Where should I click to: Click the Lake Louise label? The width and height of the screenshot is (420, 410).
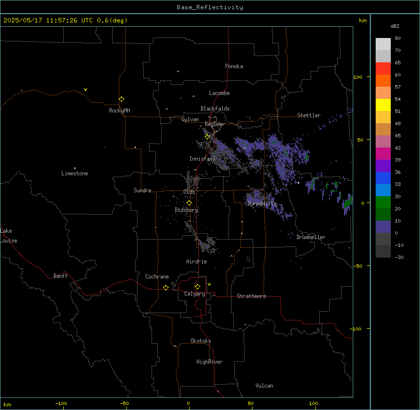coord(9,236)
